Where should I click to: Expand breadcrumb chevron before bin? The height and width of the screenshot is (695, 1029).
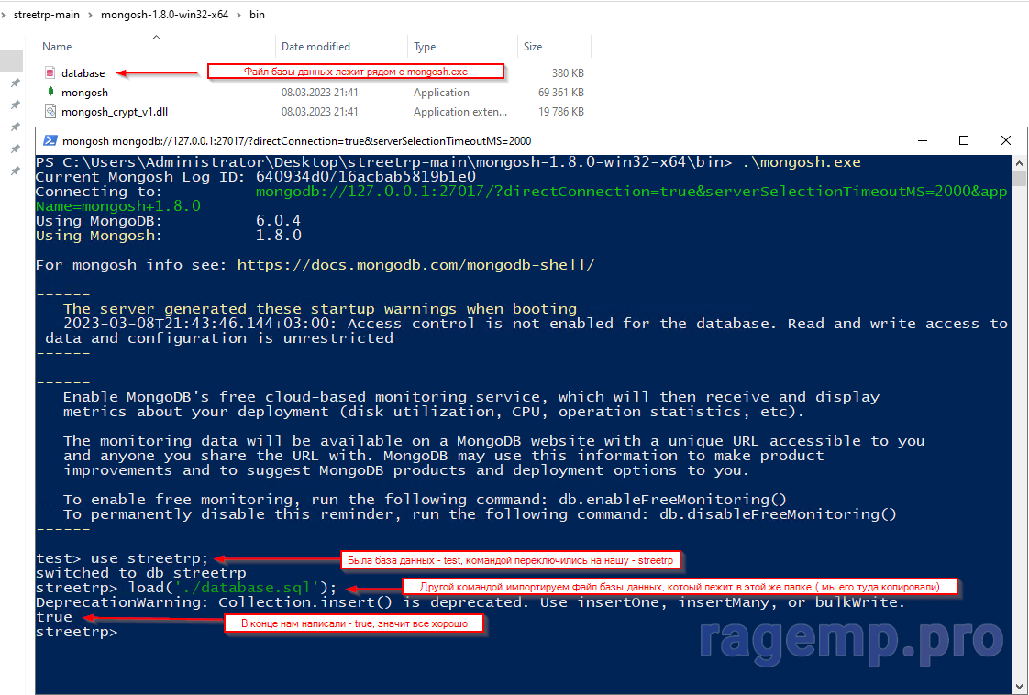point(238,15)
